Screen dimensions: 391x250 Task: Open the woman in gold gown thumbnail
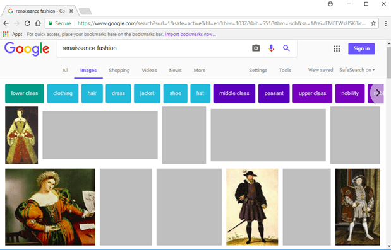[21, 135]
